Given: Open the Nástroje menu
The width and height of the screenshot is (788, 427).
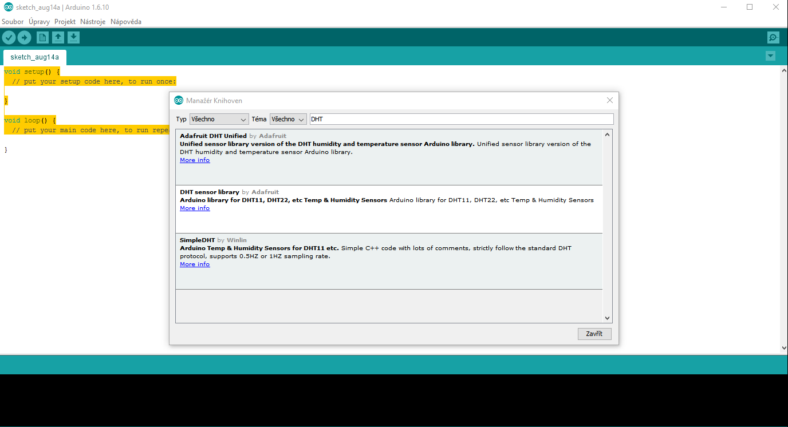Looking at the screenshot, I should pyautogui.click(x=92, y=21).
